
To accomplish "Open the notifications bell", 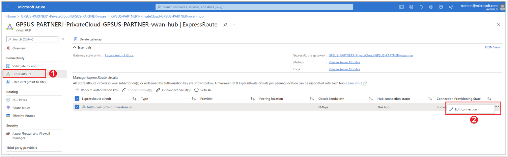I will coord(421,7).
